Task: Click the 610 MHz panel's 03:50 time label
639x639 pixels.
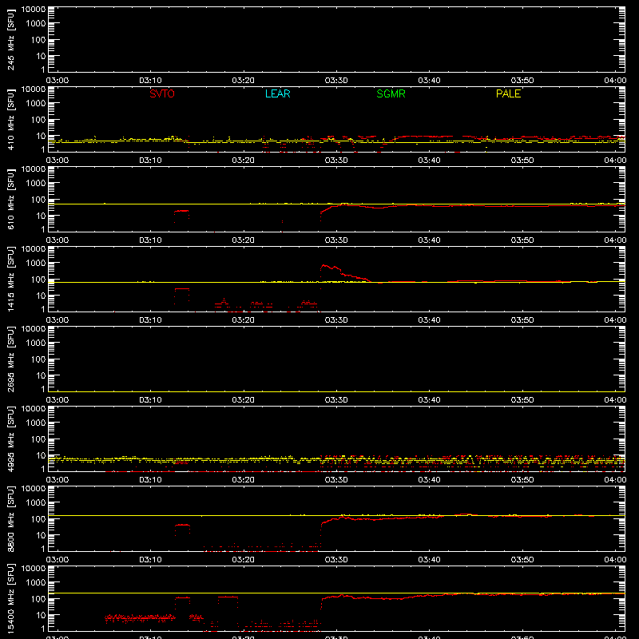Action: (522, 240)
